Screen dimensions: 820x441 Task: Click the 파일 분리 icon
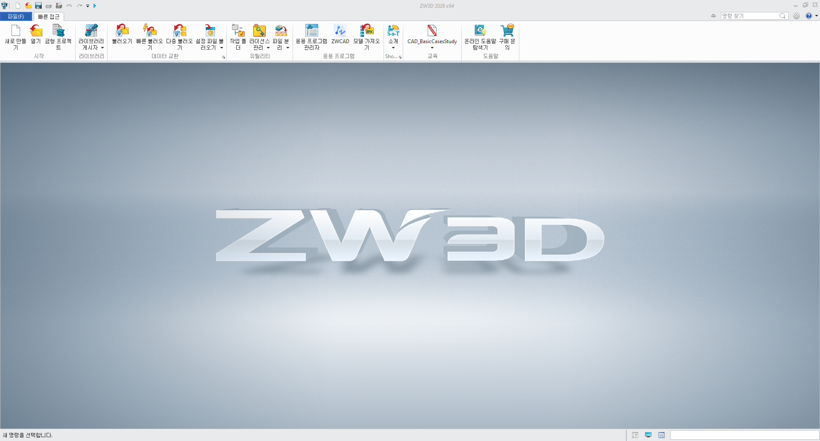pyautogui.click(x=281, y=30)
